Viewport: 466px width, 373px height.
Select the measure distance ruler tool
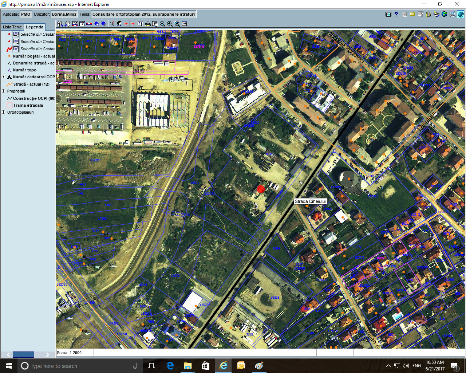(148, 24)
